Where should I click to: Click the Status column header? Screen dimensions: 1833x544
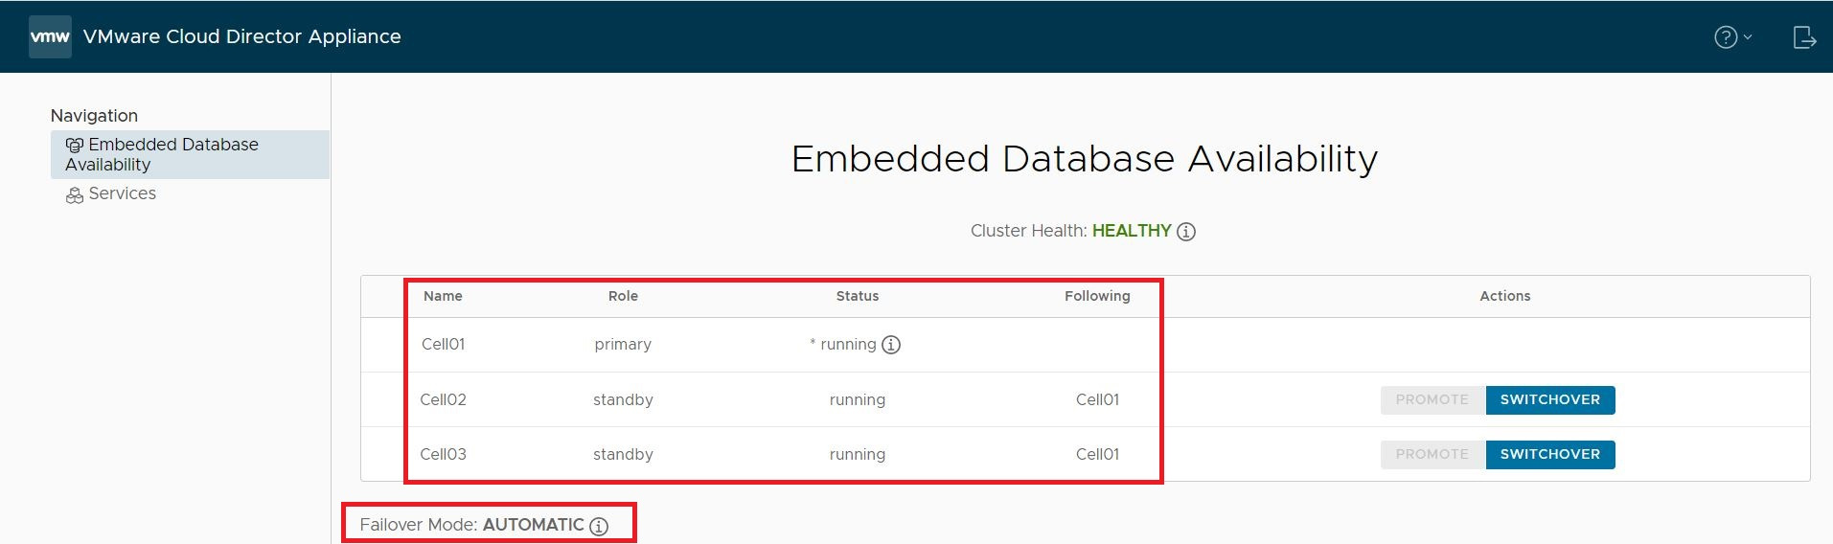(858, 296)
